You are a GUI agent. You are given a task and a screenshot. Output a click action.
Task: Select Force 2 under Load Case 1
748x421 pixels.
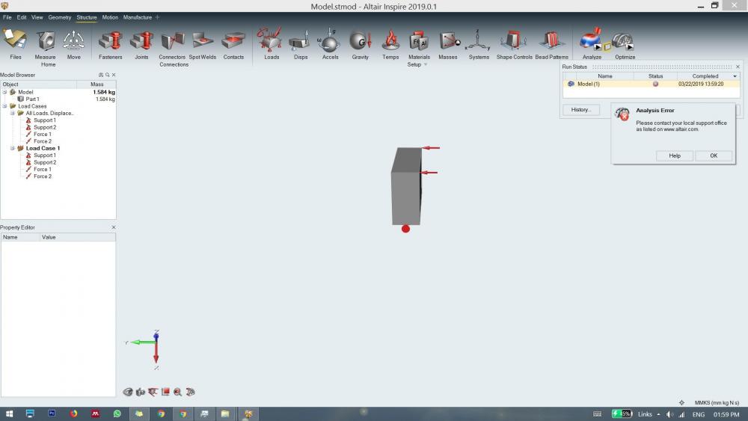click(43, 176)
